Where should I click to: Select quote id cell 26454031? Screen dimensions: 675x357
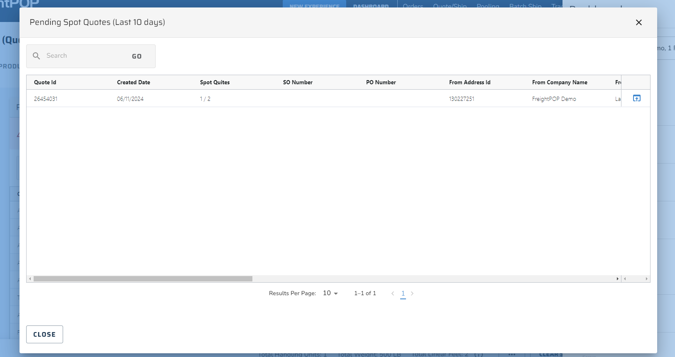[x=46, y=99]
